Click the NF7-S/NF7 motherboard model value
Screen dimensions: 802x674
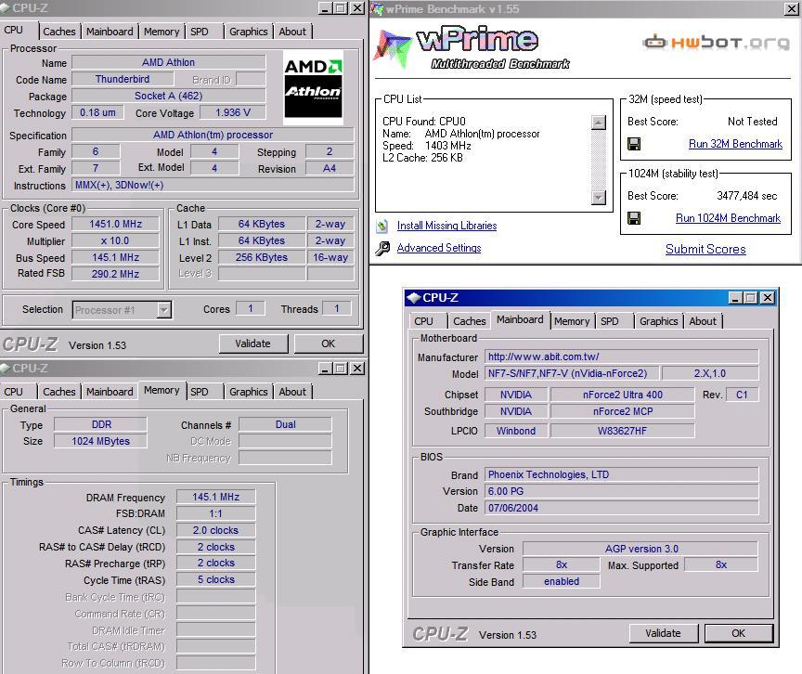572,373
